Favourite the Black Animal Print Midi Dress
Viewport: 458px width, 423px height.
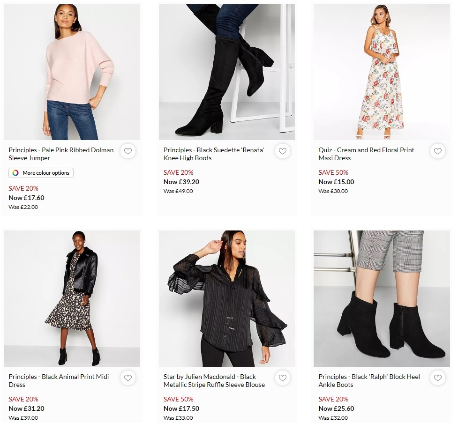(x=128, y=378)
